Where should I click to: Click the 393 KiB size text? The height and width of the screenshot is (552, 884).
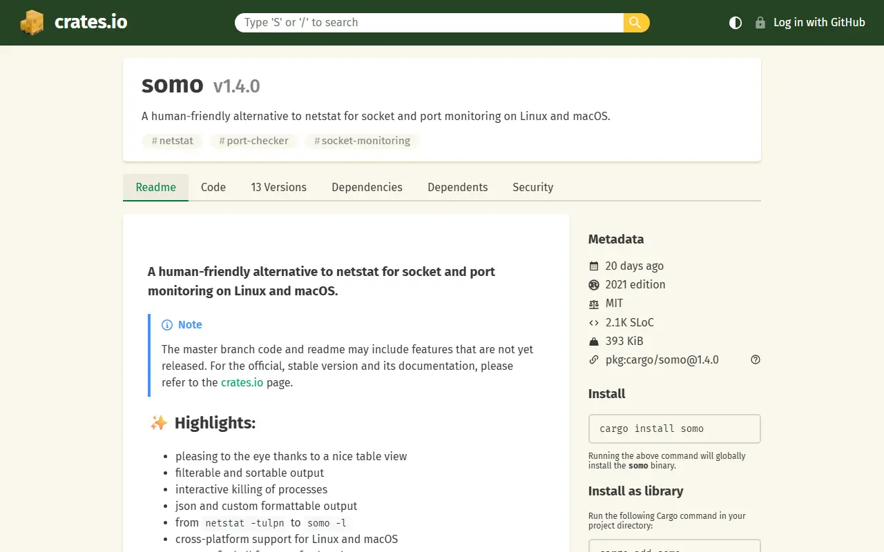pyautogui.click(x=624, y=341)
